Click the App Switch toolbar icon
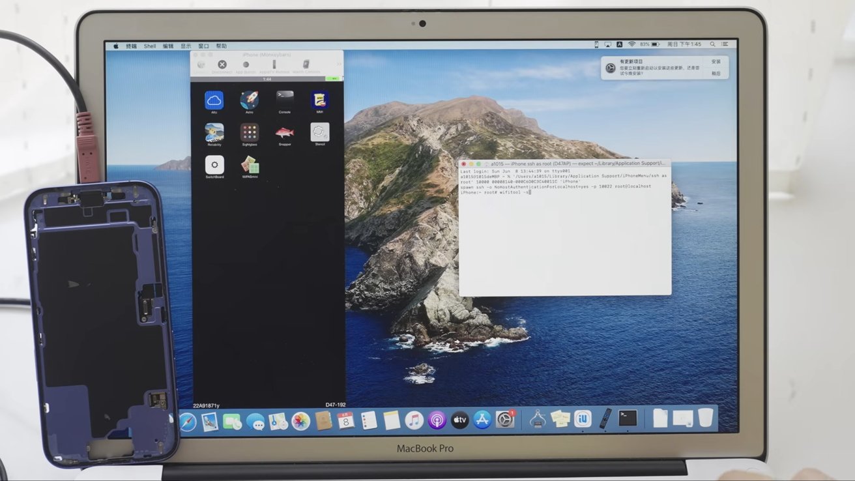Image resolution: width=855 pixels, height=481 pixels. coord(246,64)
